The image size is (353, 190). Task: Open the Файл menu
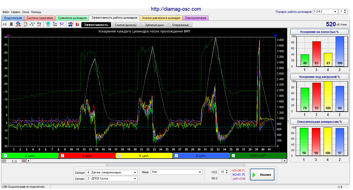click(6, 12)
